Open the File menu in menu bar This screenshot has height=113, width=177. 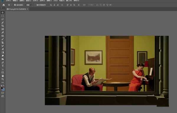pyautogui.click(x=8, y=1)
